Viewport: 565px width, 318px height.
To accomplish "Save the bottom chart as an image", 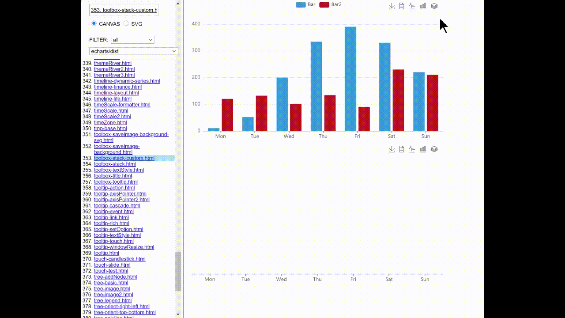I will (392, 149).
